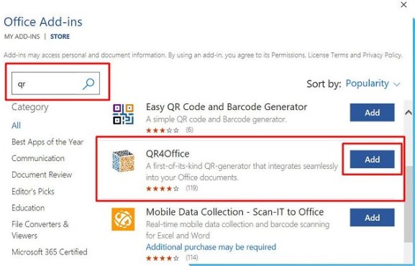Click the Popularity dropdown chevron arrow

point(396,84)
